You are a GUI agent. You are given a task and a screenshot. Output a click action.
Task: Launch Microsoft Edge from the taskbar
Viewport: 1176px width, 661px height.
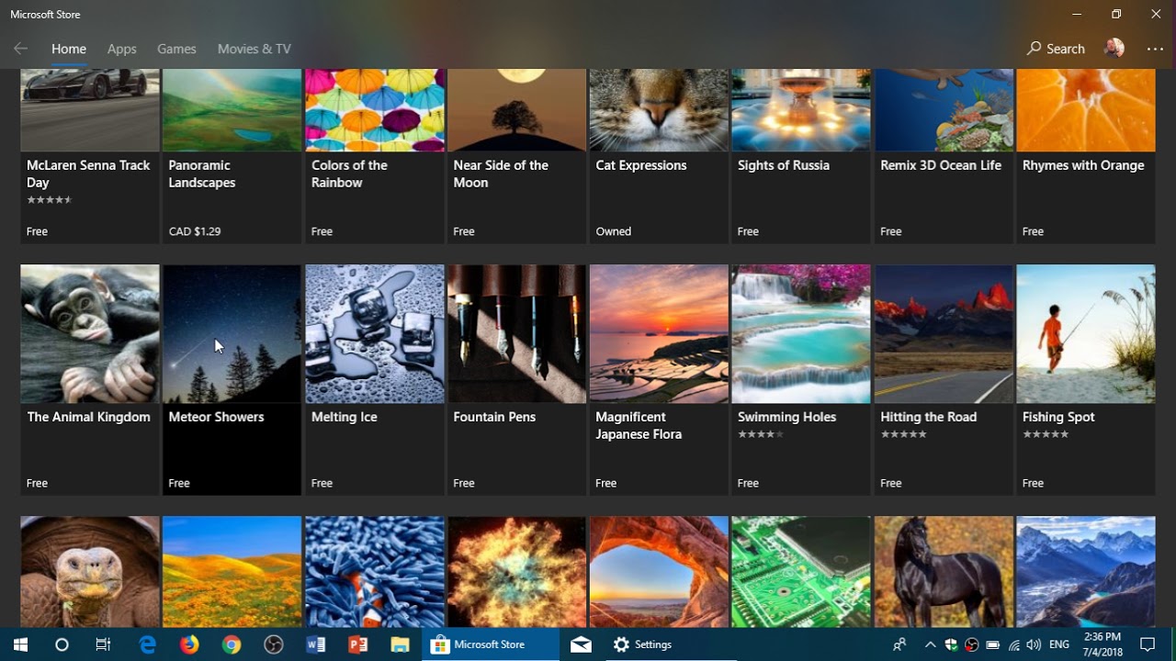pos(147,644)
